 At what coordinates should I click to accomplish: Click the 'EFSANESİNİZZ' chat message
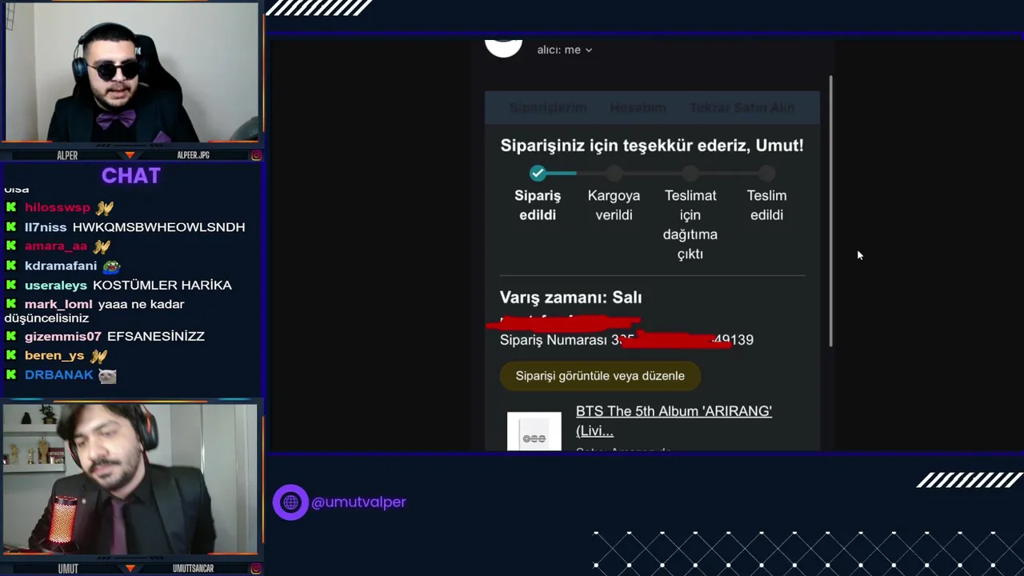(156, 337)
